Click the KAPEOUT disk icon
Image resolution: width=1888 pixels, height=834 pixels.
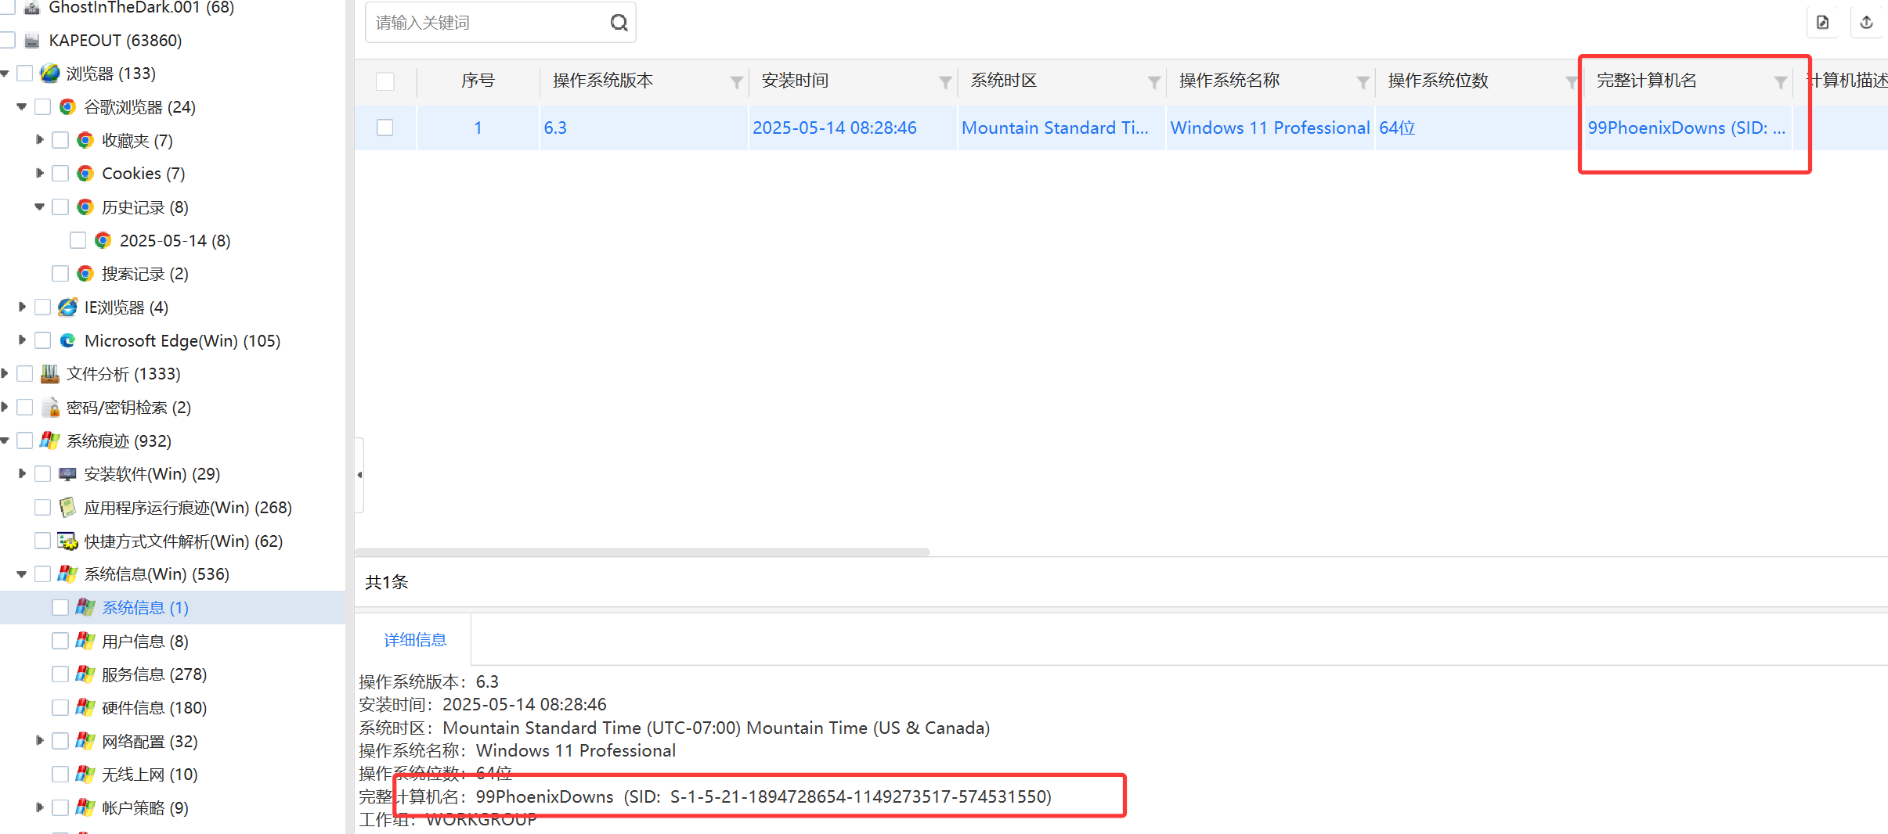click(32, 40)
